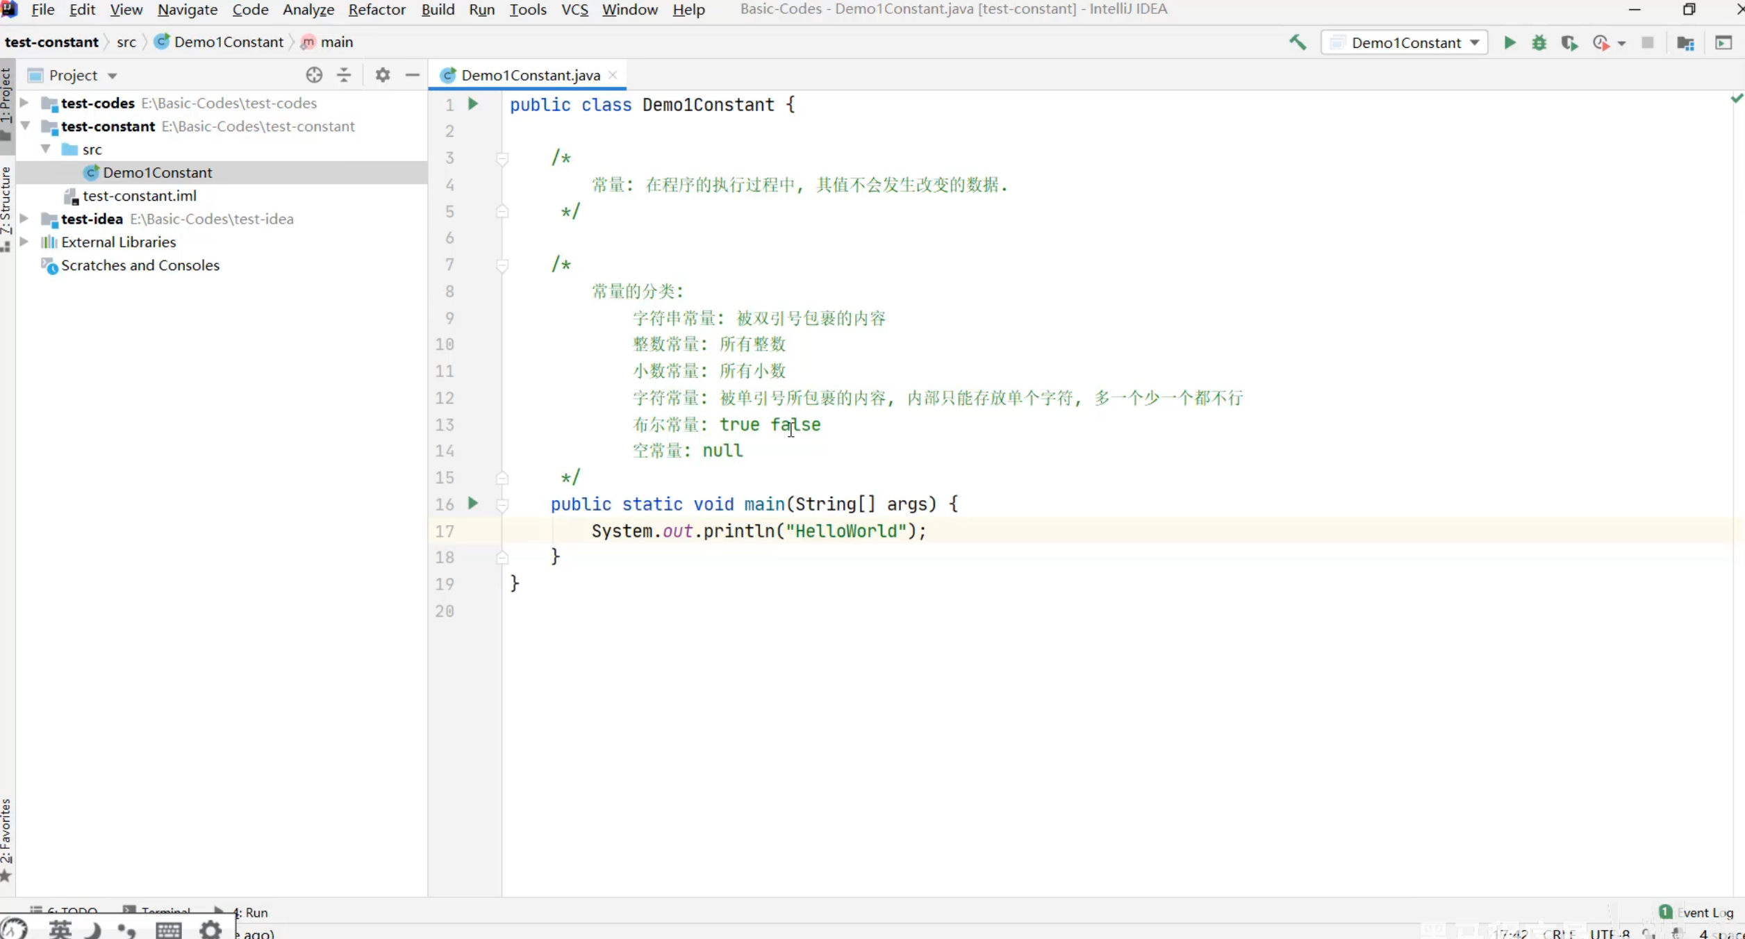Toggle fold marker of main method

pyautogui.click(x=502, y=505)
